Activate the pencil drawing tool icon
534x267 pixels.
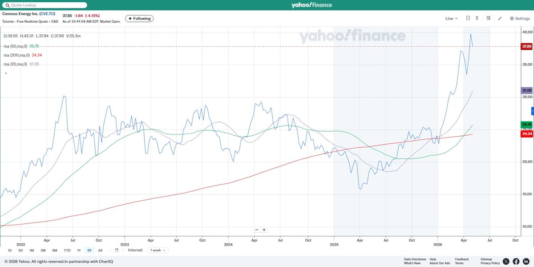[x=500, y=19]
